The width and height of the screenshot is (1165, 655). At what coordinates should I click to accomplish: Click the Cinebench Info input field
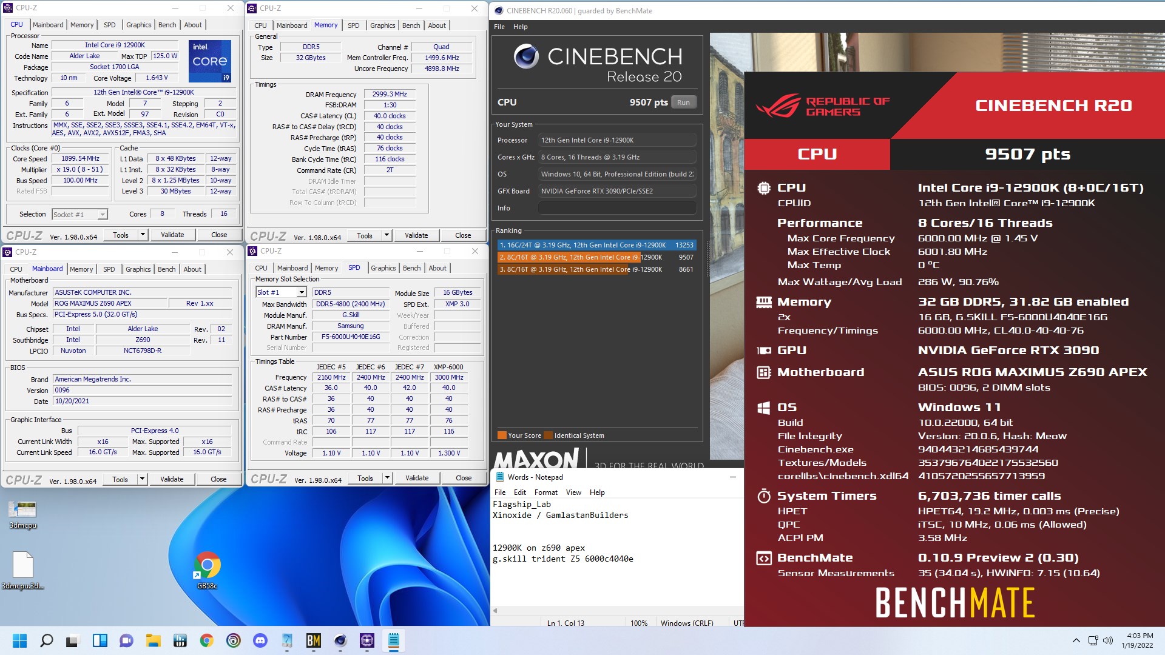tap(616, 208)
